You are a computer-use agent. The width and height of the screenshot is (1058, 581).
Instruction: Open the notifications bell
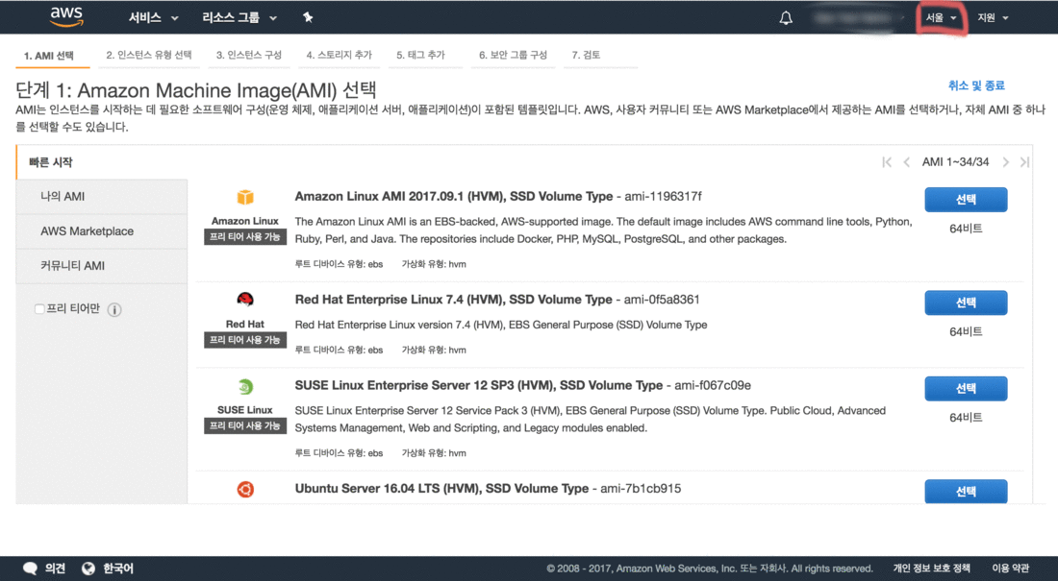(786, 18)
